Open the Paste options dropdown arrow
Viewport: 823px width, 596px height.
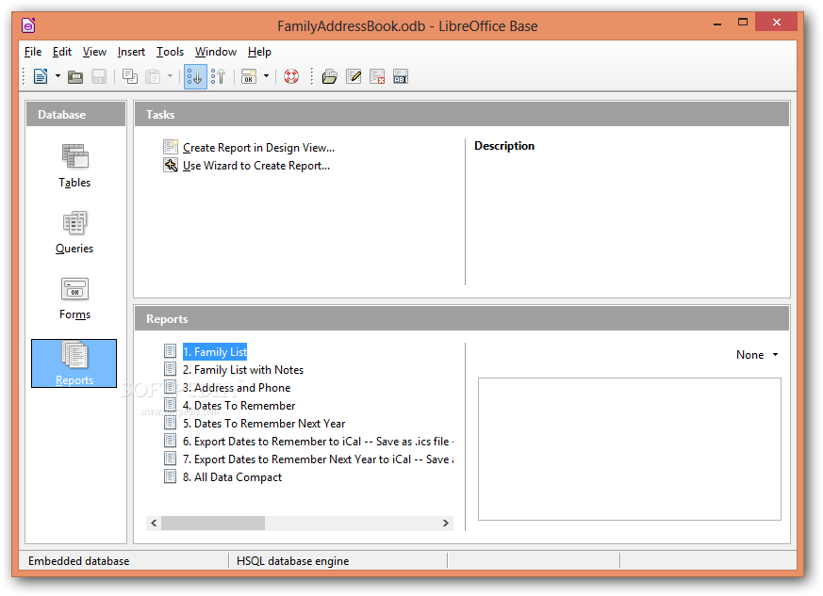170,76
